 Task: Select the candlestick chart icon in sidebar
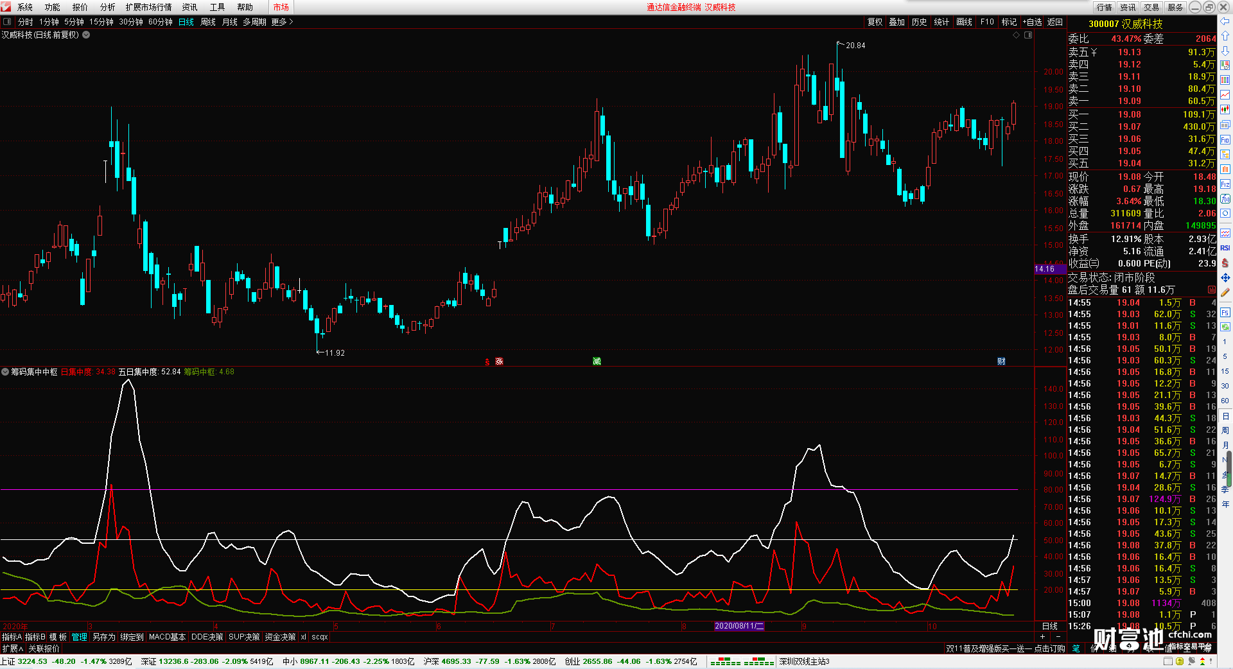[x=1225, y=110]
